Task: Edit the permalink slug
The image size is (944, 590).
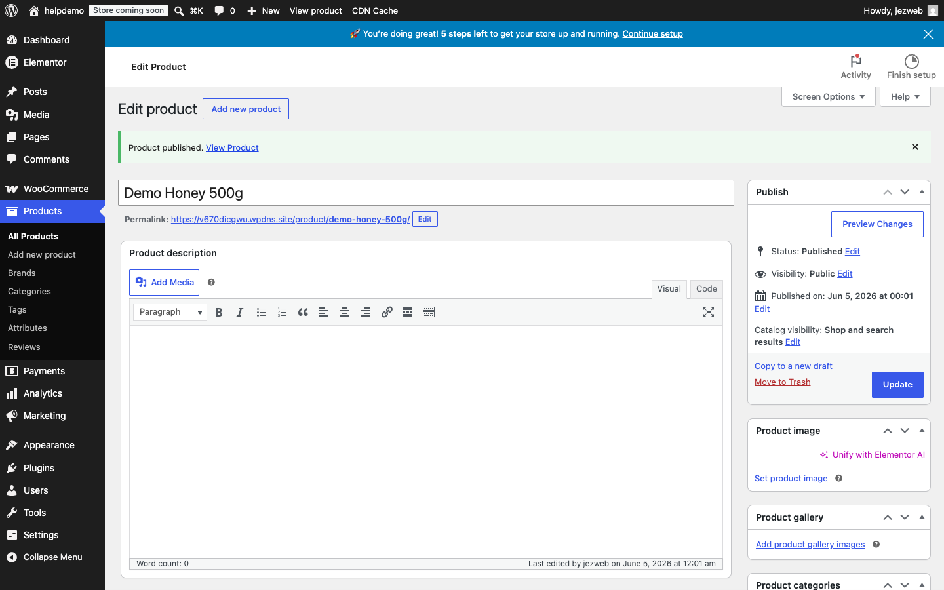Action: 425,219
